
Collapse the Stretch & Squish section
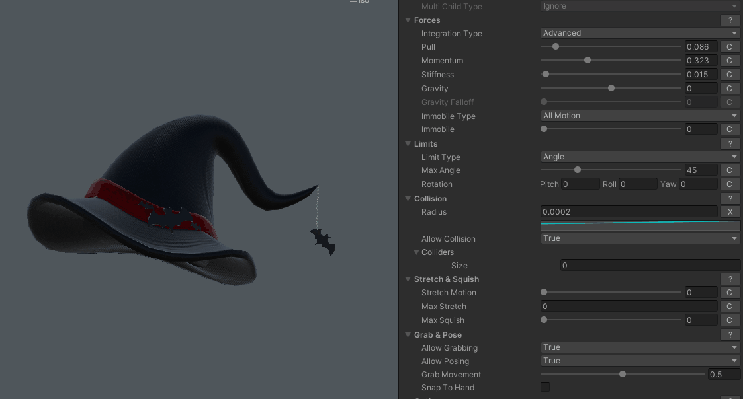tap(408, 279)
